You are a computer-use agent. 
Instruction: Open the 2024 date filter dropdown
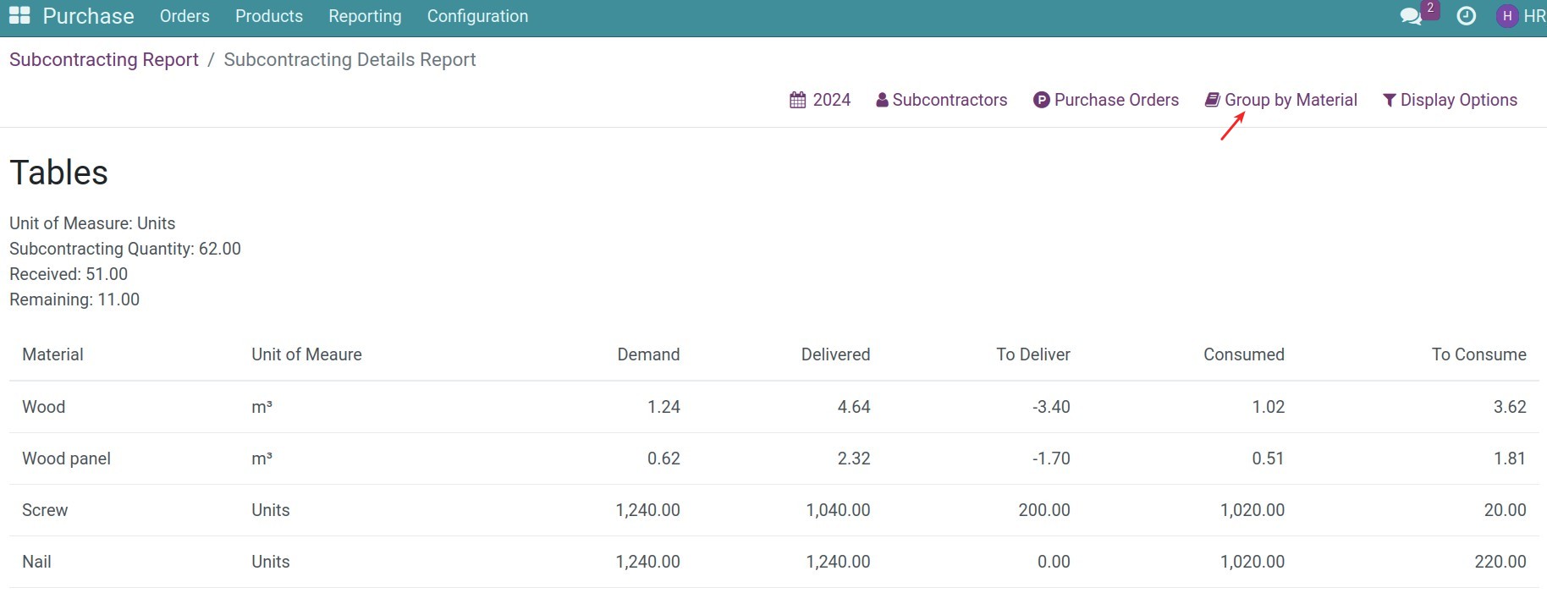click(831, 100)
